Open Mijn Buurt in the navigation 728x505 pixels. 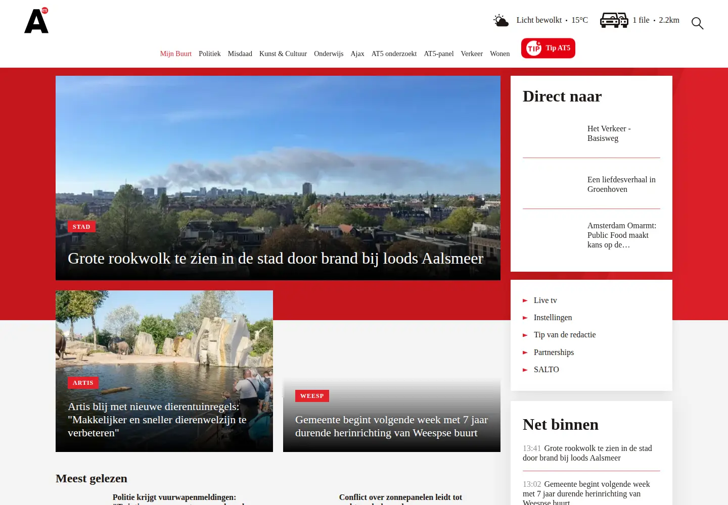176,54
